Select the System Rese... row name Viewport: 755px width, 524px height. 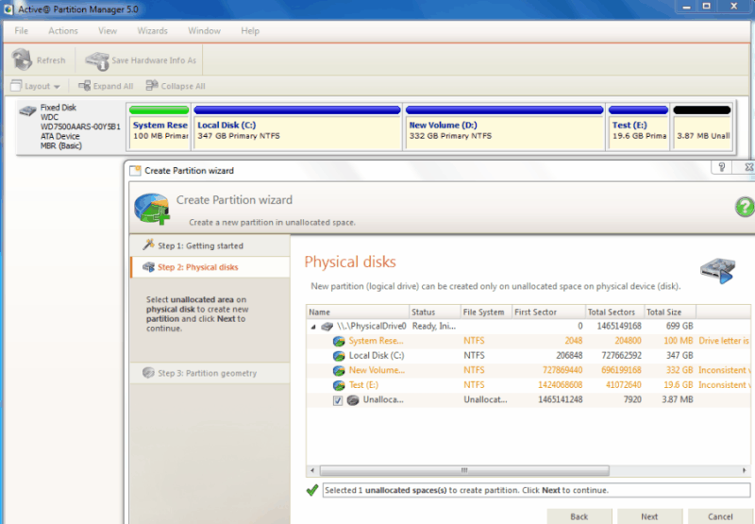376,341
